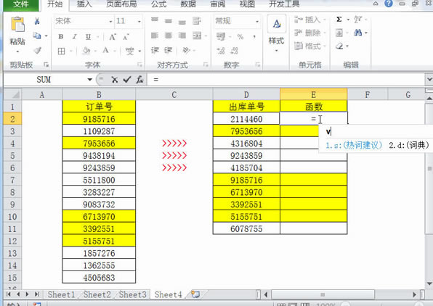Apply comma style
433x306 pixels.
pos(254,37)
